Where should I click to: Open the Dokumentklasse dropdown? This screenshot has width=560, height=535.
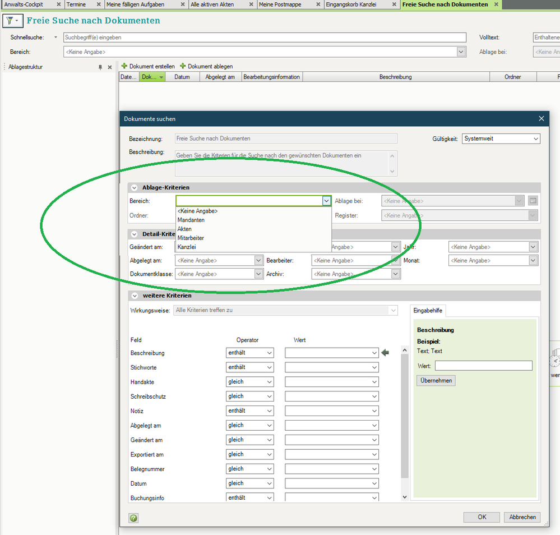(x=258, y=274)
